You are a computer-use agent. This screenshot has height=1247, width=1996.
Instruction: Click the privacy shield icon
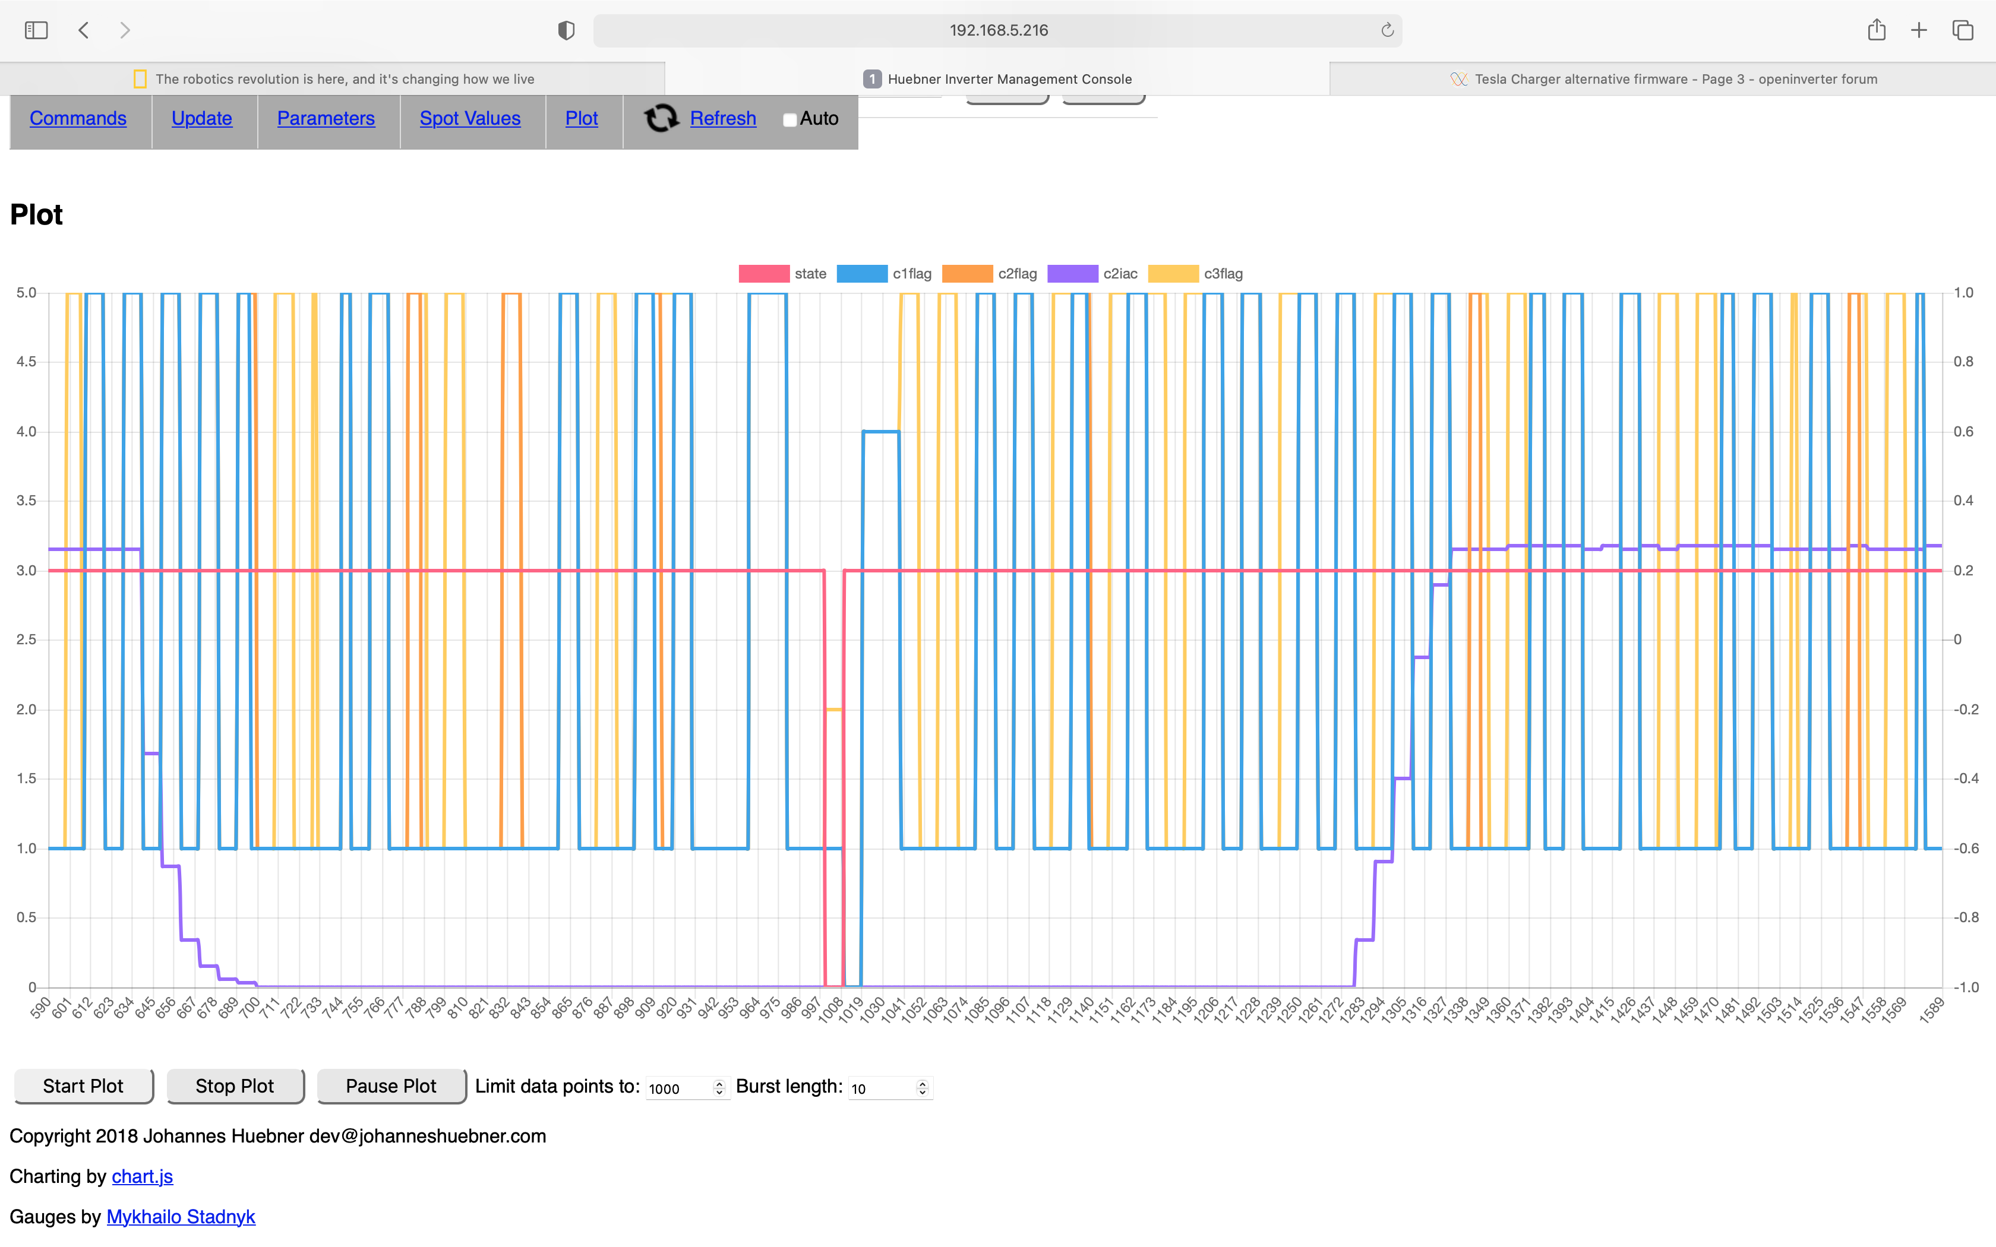(566, 30)
